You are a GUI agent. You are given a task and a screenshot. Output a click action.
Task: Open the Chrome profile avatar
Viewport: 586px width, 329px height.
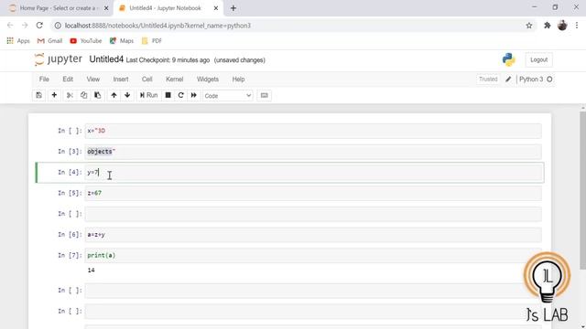(562, 26)
